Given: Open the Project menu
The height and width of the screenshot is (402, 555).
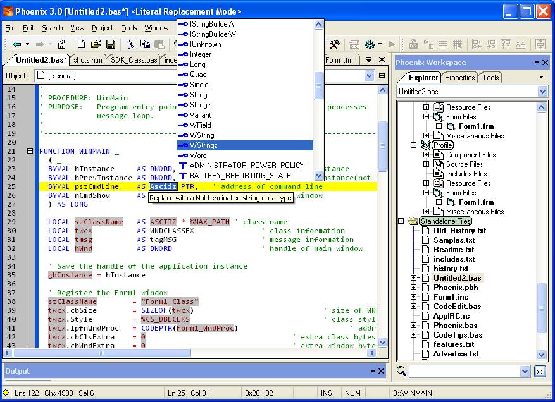Looking at the screenshot, I should click(x=103, y=28).
